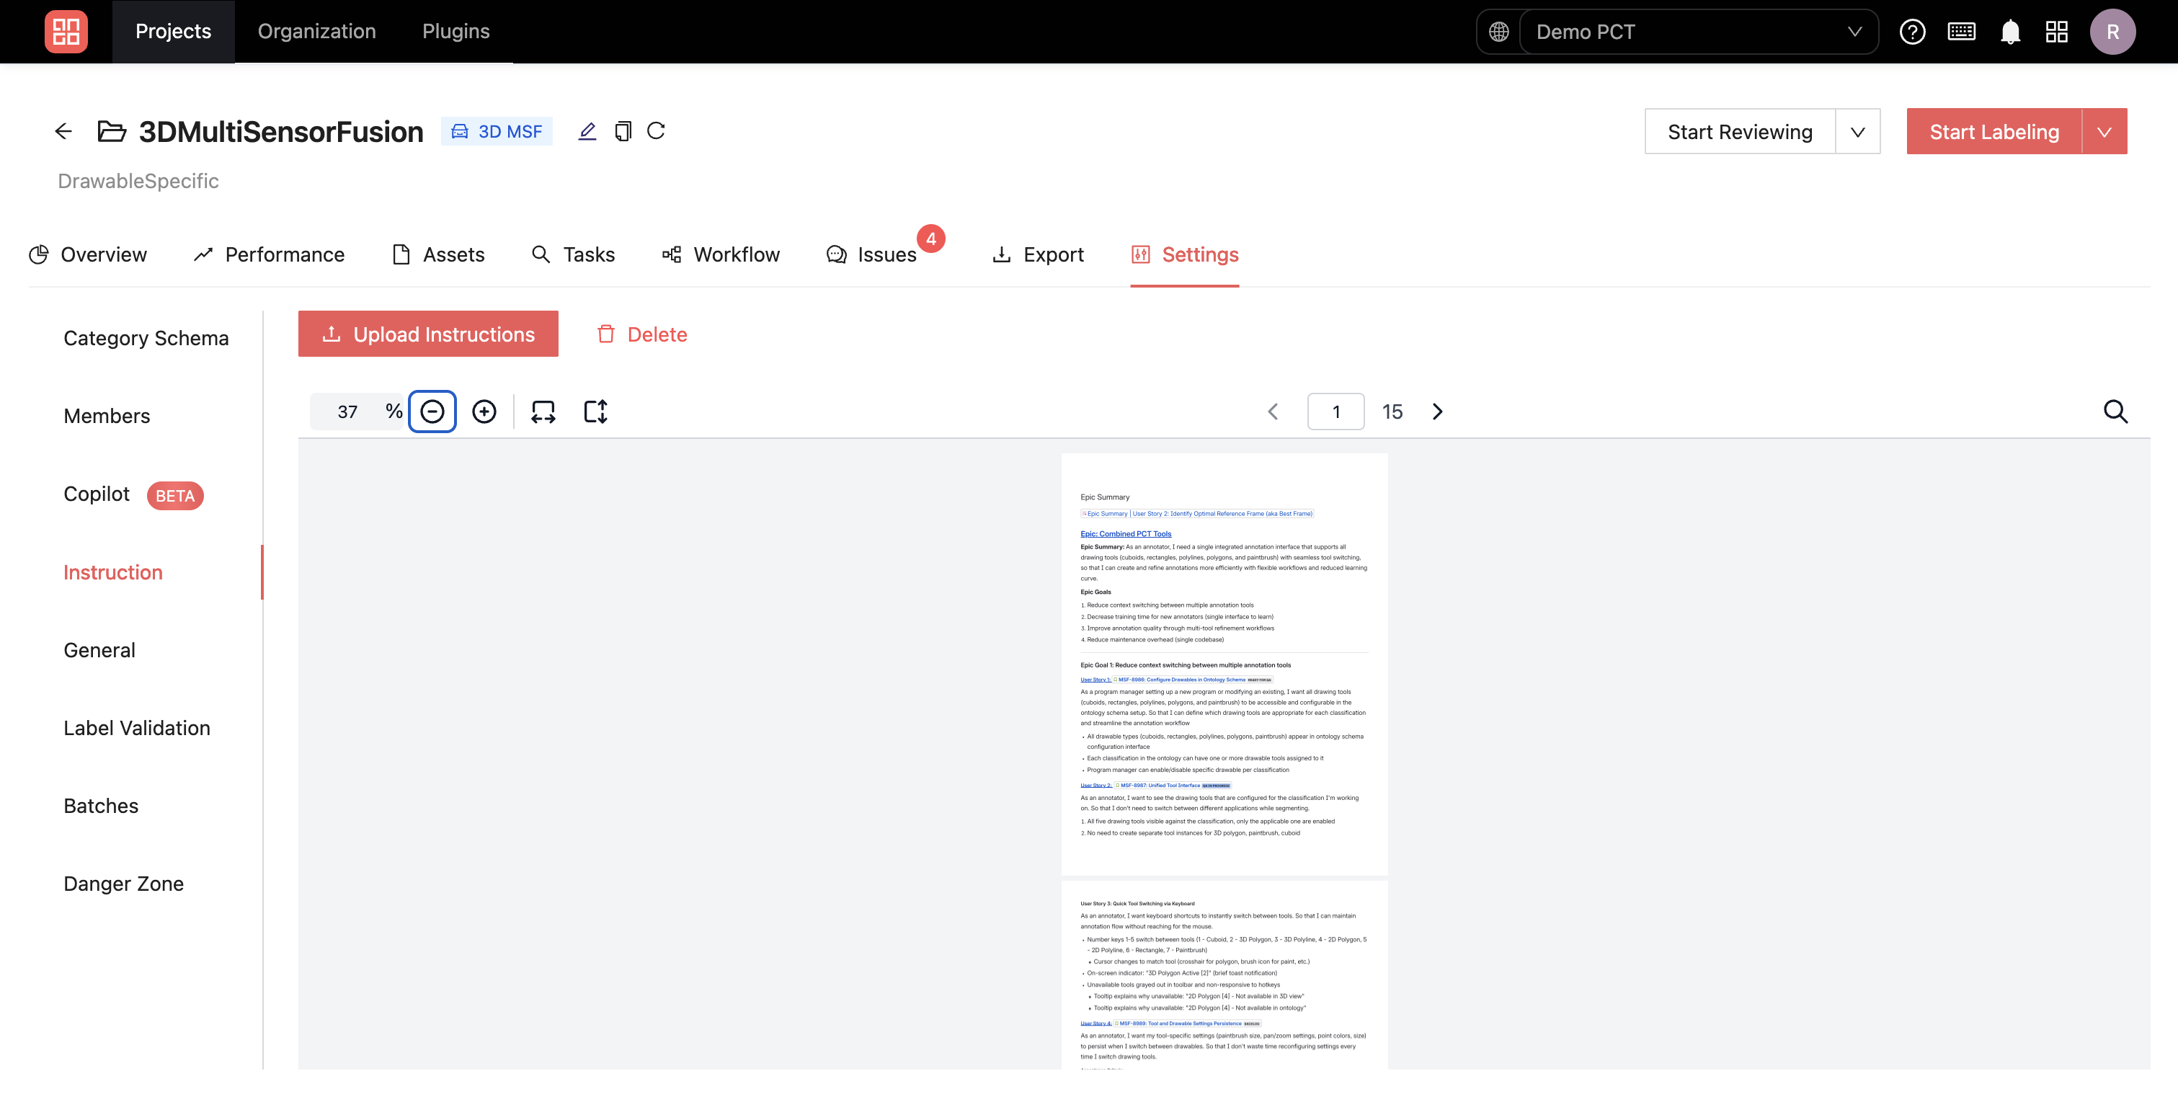Open keyboard shortcuts icon
2178x1107 pixels.
[1961, 32]
